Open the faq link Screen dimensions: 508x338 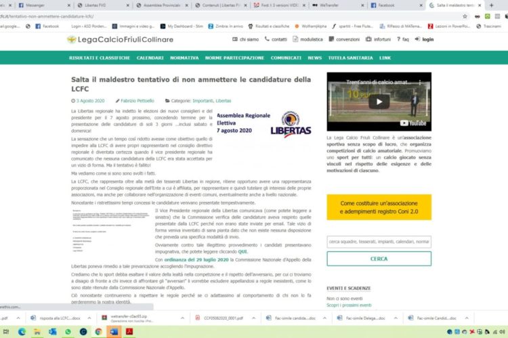pyautogui.click(x=403, y=39)
